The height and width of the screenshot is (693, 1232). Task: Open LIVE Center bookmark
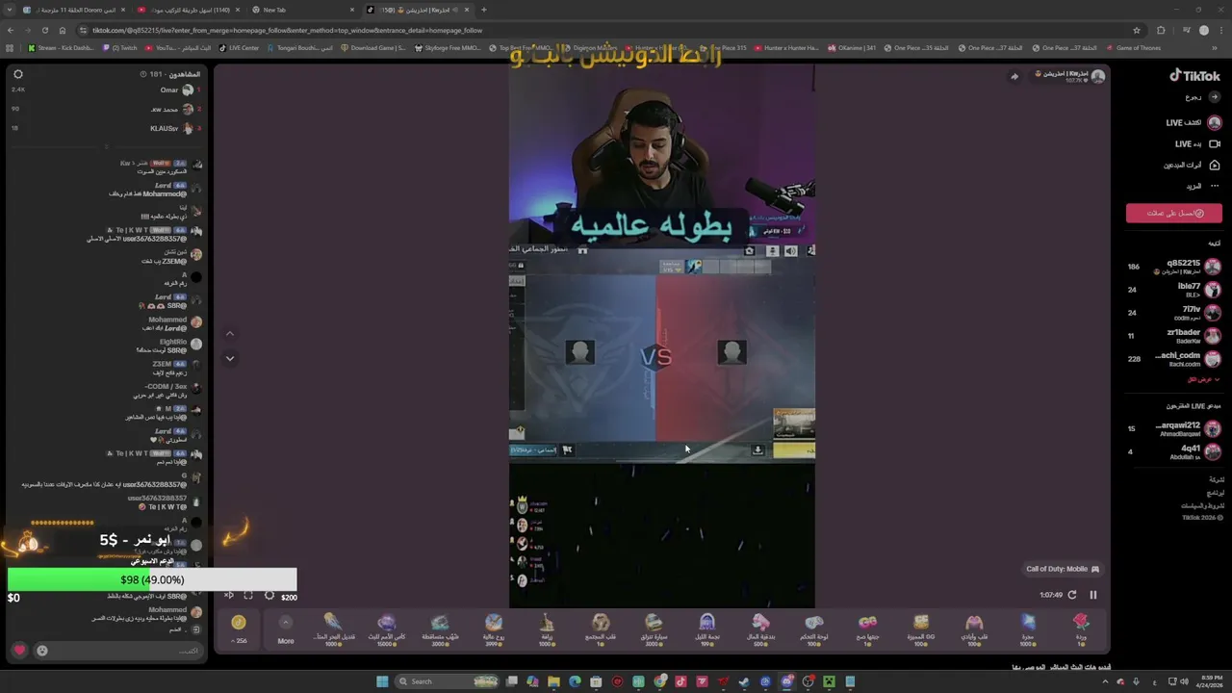point(239,47)
